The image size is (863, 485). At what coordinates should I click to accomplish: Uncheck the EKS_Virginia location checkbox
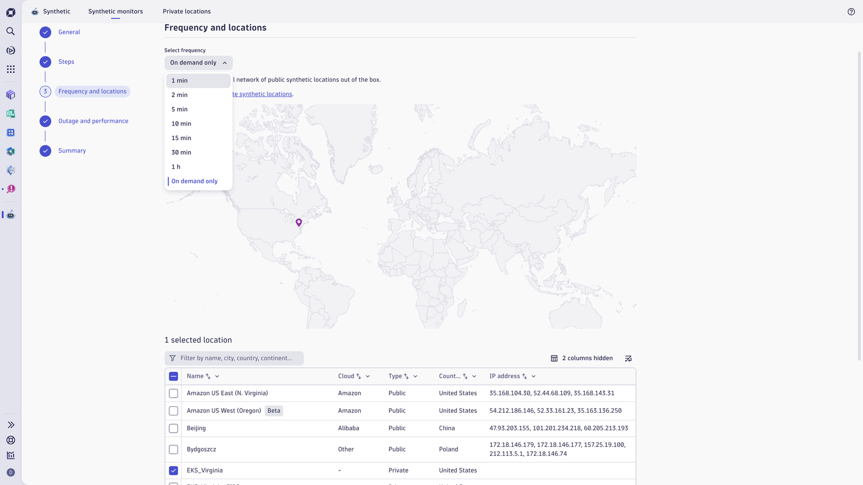pos(174,470)
